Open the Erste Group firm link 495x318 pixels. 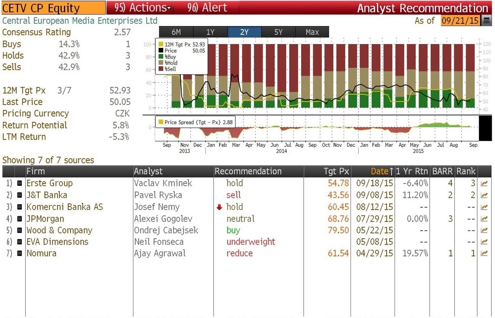pos(50,183)
